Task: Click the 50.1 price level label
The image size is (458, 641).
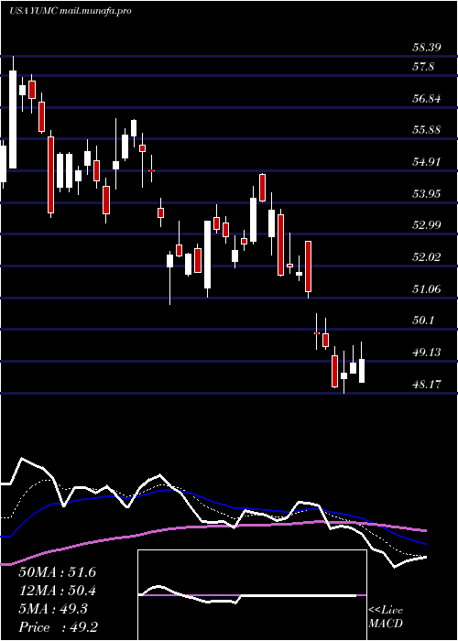Action: [423, 320]
